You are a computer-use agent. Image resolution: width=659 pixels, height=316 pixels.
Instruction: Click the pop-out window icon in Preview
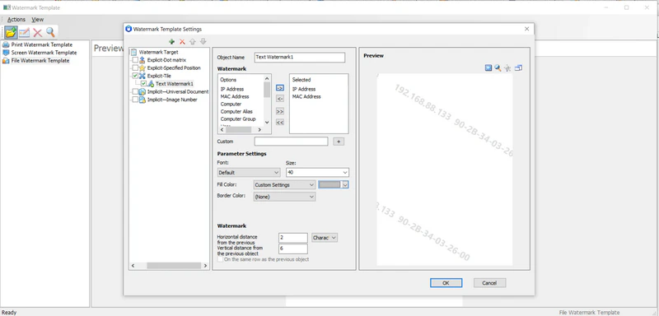pos(518,67)
